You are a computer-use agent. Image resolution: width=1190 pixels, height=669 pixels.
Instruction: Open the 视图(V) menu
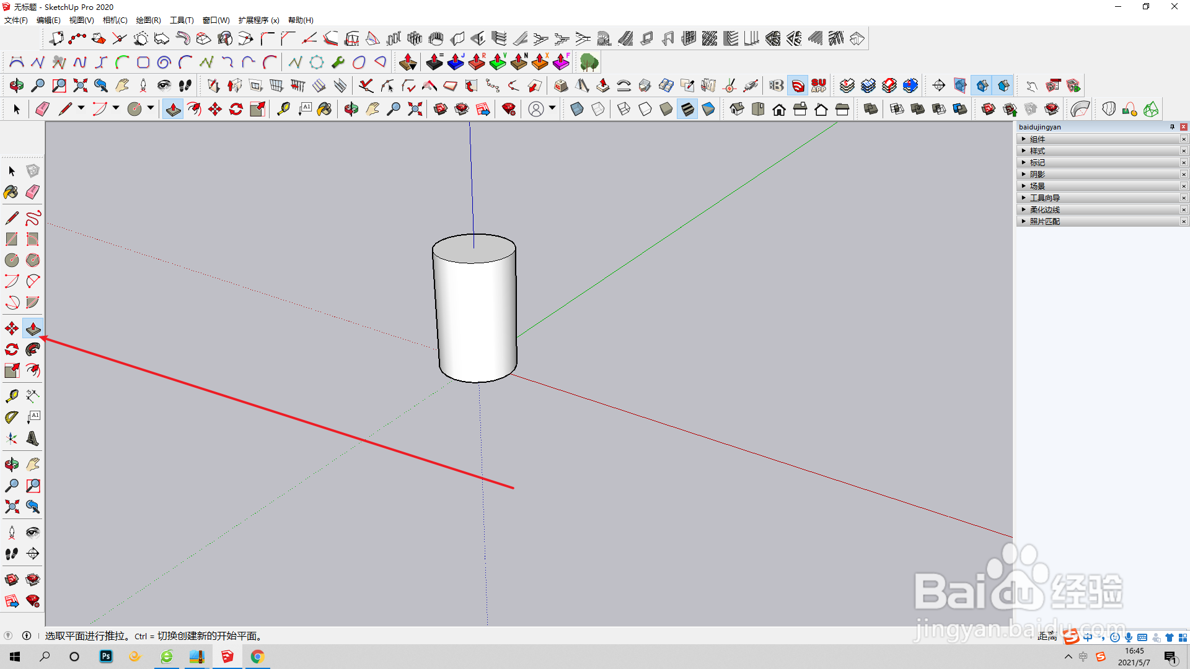[81, 20]
